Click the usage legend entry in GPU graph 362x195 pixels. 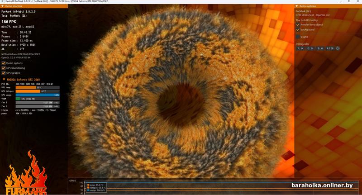click(x=96, y=190)
